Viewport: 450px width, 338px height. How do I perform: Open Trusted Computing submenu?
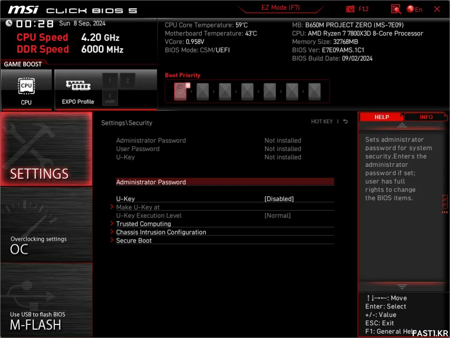[x=144, y=224]
